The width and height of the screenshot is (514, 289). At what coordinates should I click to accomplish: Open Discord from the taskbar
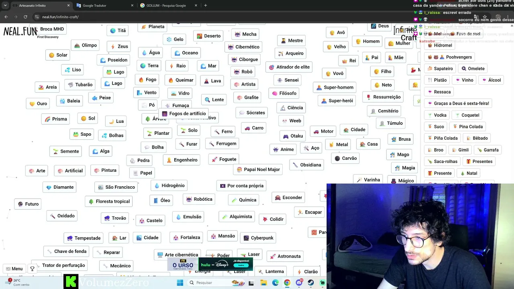[x=299, y=283]
